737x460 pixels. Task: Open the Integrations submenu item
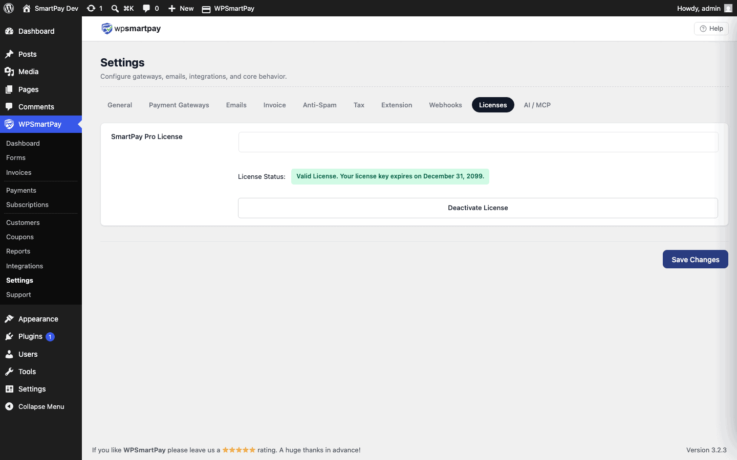(25, 266)
